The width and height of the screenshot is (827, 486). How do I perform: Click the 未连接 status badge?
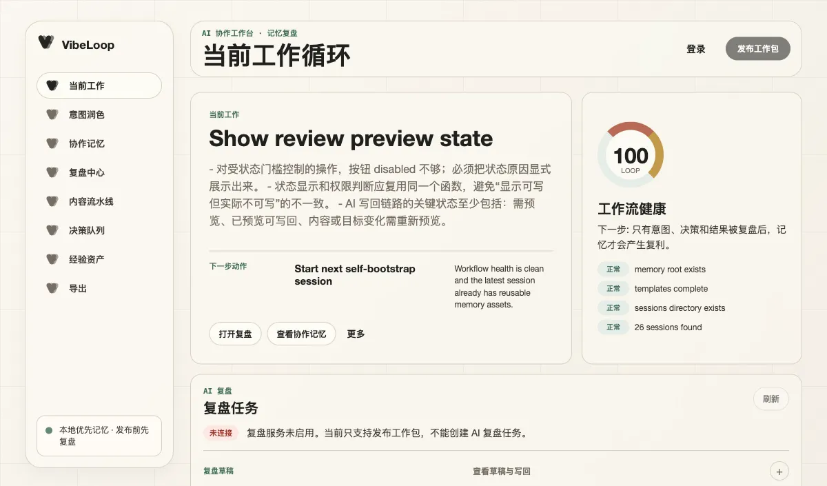coord(221,433)
